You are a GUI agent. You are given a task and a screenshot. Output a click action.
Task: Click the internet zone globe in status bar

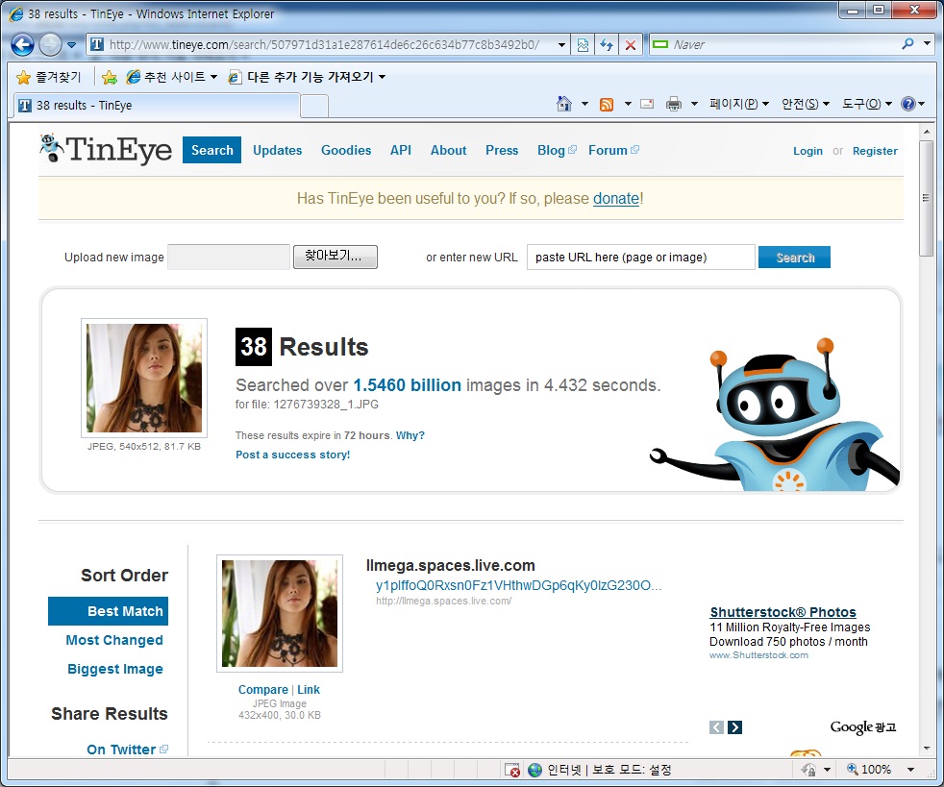tap(534, 770)
